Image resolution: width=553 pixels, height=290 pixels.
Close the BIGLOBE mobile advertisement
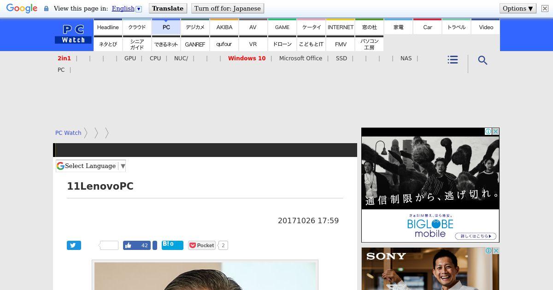[x=495, y=132]
